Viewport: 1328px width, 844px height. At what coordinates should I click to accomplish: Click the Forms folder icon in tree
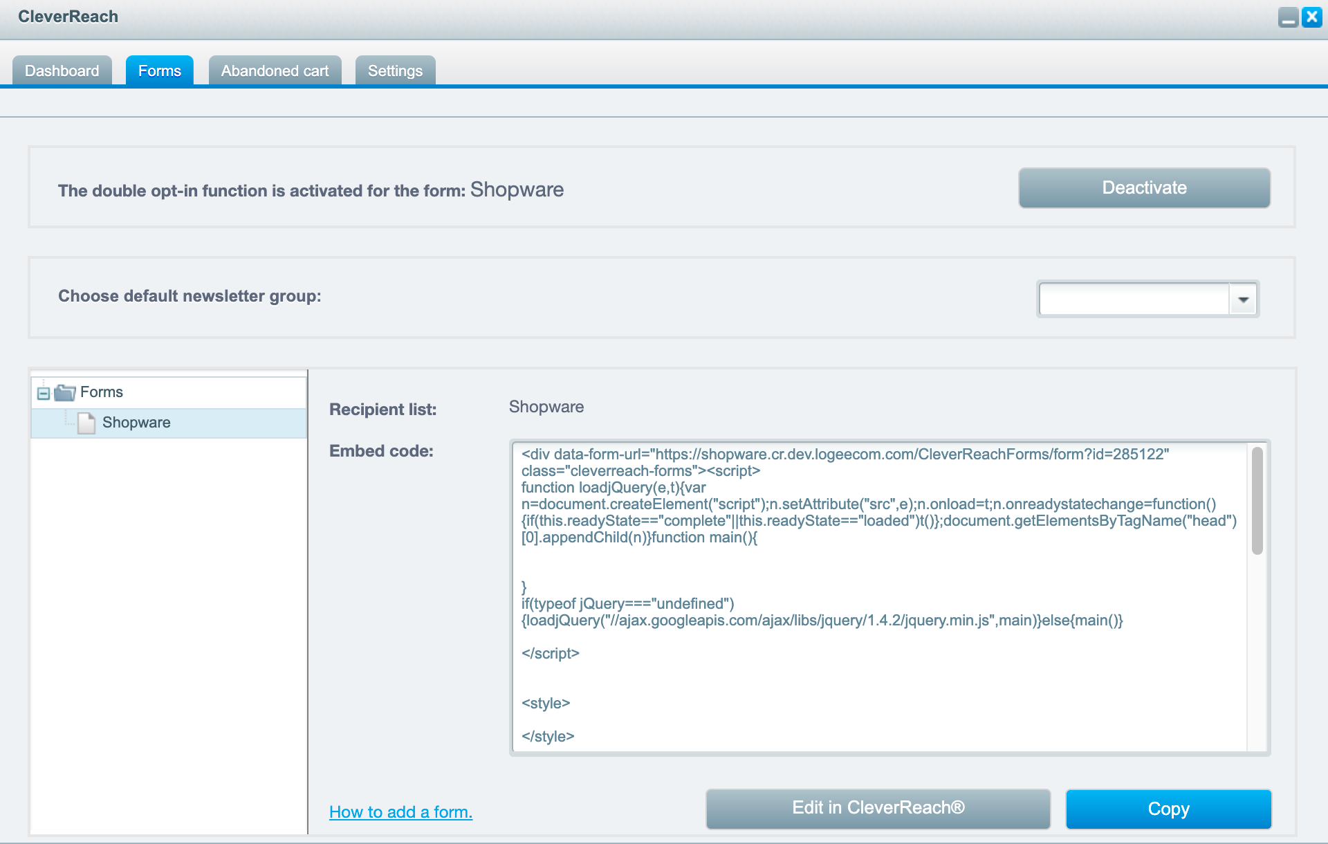[x=64, y=393]
